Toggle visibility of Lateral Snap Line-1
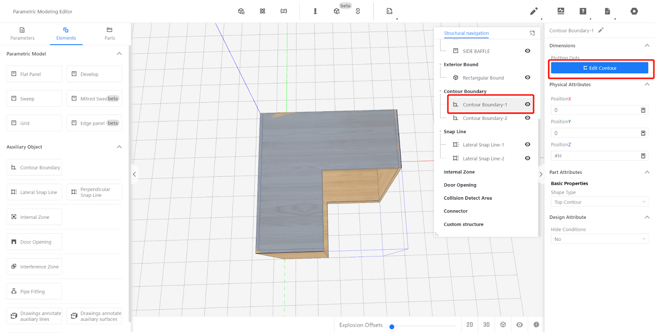Screen dimensions: 655x333 [528, 144]
